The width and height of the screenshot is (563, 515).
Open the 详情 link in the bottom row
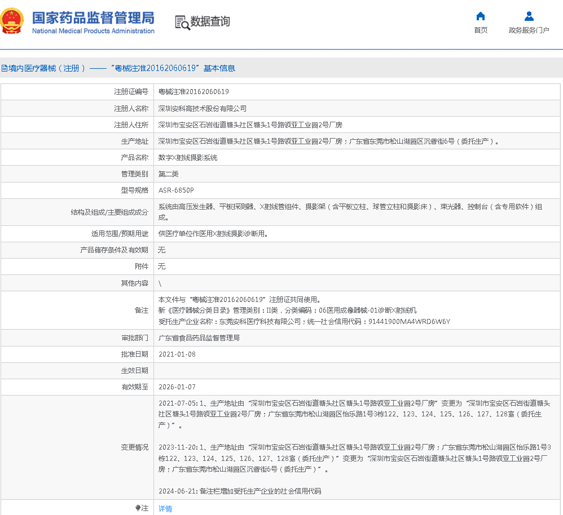pyautogui.click(x=165, y=509)
